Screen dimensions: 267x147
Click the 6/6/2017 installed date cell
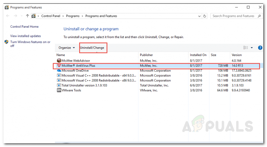196,85
